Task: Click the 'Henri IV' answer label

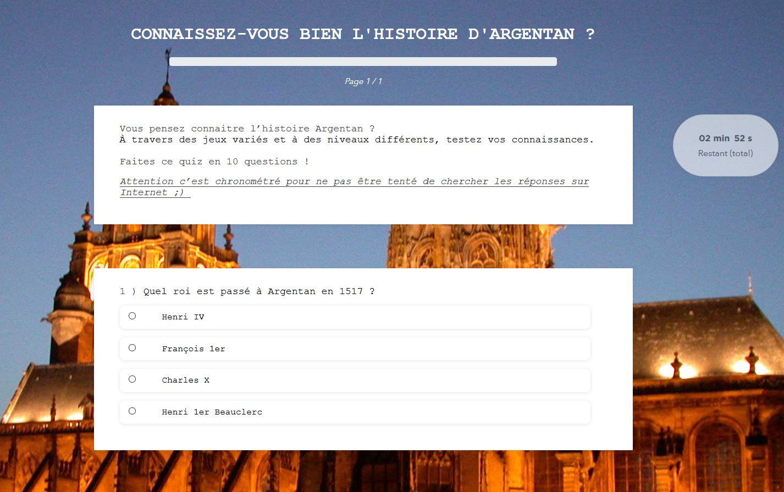Action: point(183,317)
